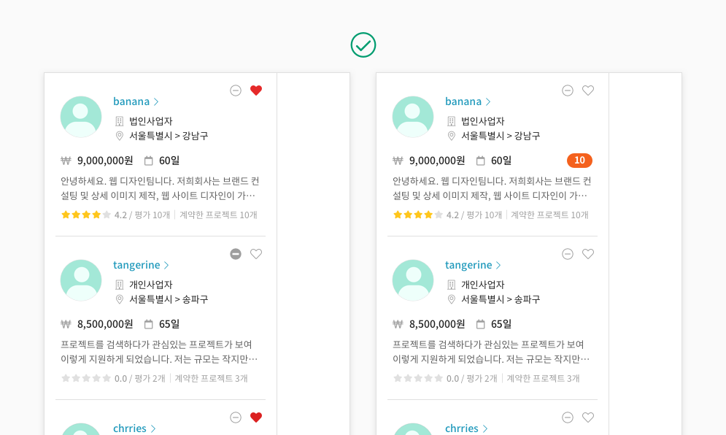
Task: Click the chevron beside right chrries name
Action: [x=484, y=429]
